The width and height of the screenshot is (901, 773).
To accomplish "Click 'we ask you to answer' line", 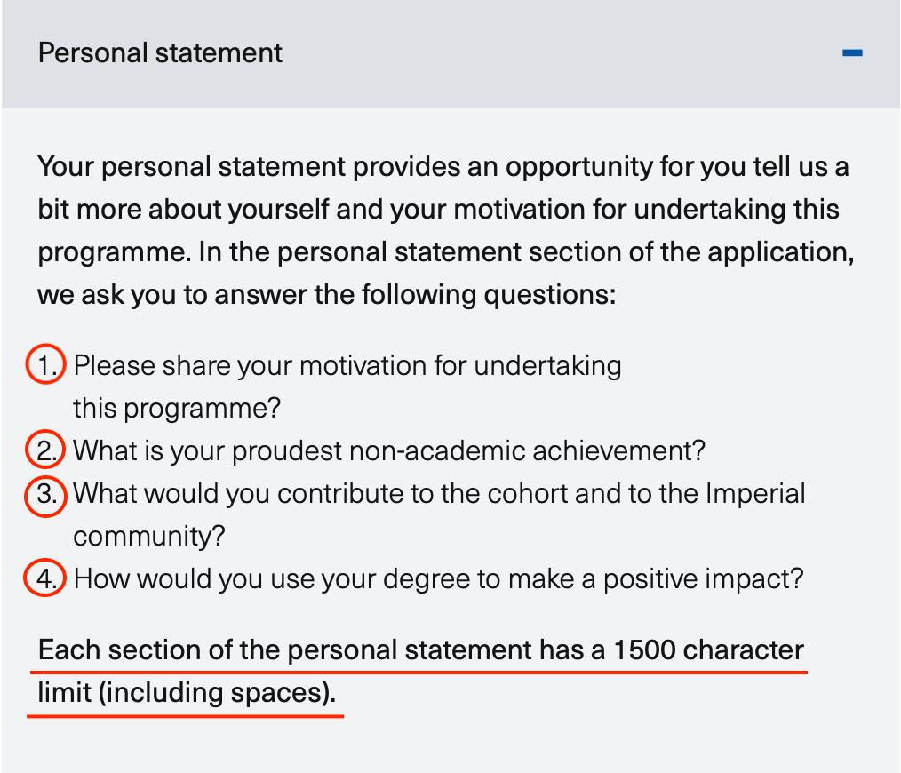I will [327, 295].
